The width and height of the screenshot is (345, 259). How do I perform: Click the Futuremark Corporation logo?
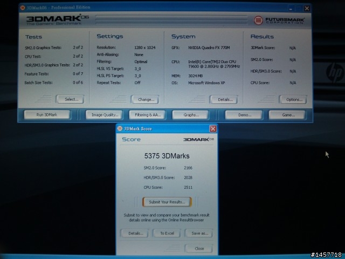click(279, 21)
